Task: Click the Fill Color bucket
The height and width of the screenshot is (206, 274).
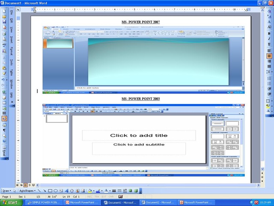Action: [90, 191]
